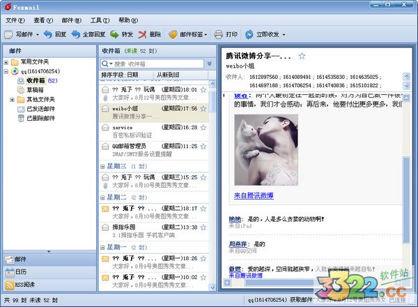Toggle star on the 18:01 星期四 mail
This screenshot has height=307, width=418.
203,90
